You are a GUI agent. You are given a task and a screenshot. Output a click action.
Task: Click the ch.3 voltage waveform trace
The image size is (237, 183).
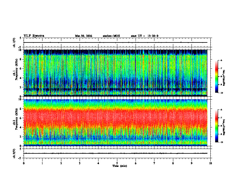click(x=116, y=153)
